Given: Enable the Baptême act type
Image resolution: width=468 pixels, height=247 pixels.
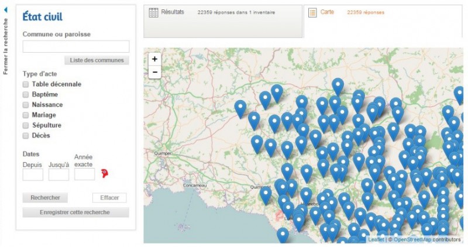Looking at the screenshot, I should (x=26, y=94).
